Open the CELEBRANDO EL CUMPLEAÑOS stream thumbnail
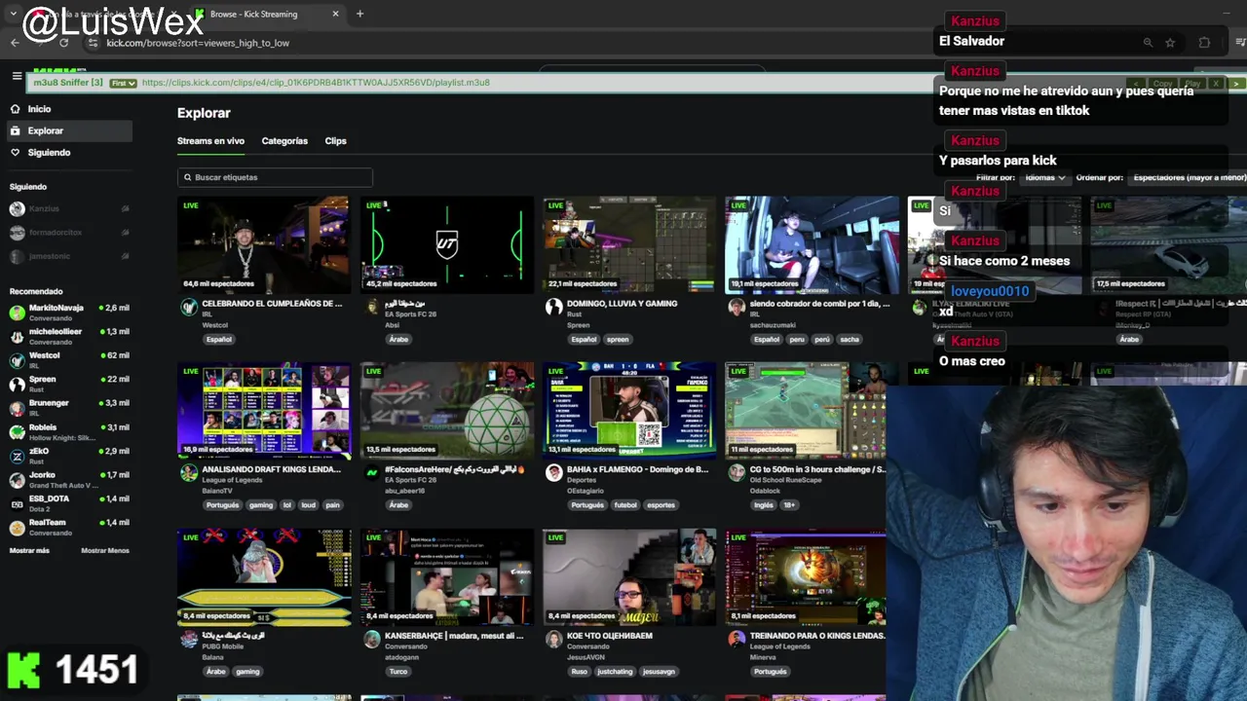This screenshot has width=1247, height=701. (x=263, y=244)
